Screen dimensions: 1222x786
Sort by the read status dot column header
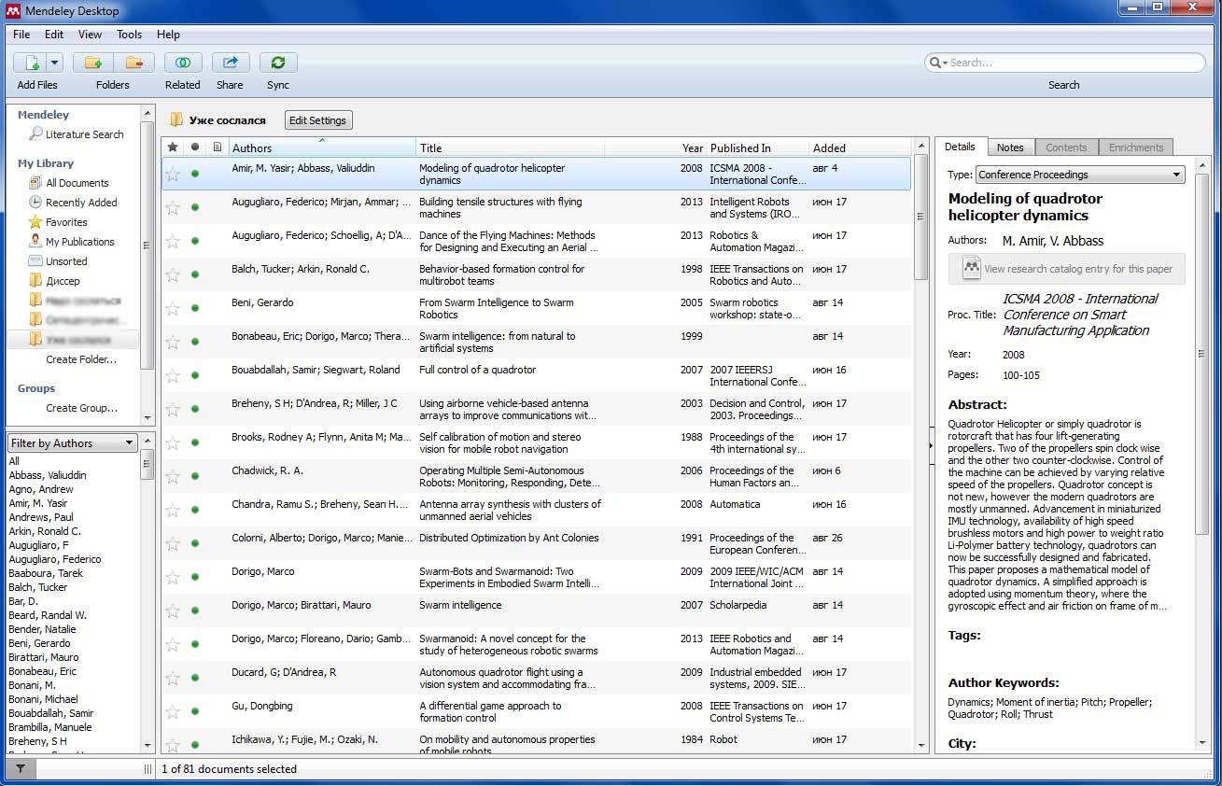(x=194, y=147)
